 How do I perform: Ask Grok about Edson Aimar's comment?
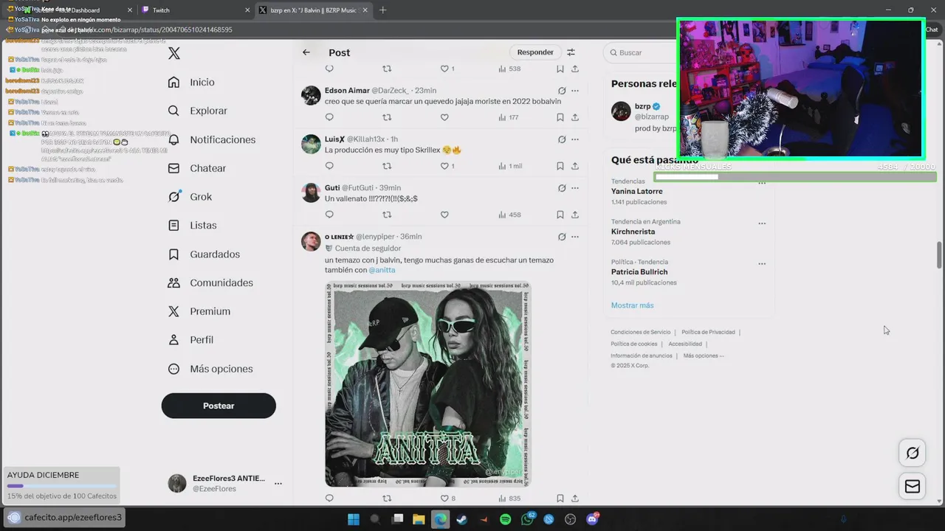562,91
